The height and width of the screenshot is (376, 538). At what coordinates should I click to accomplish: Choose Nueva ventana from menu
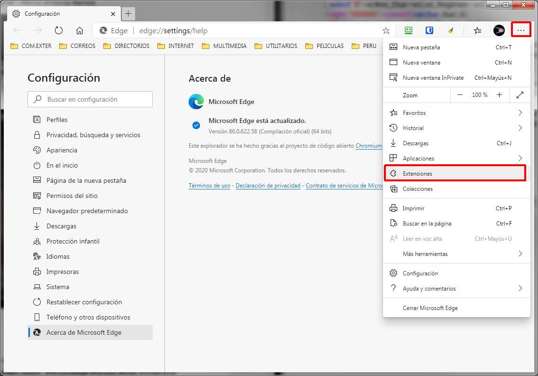click(x=456, y=63)
